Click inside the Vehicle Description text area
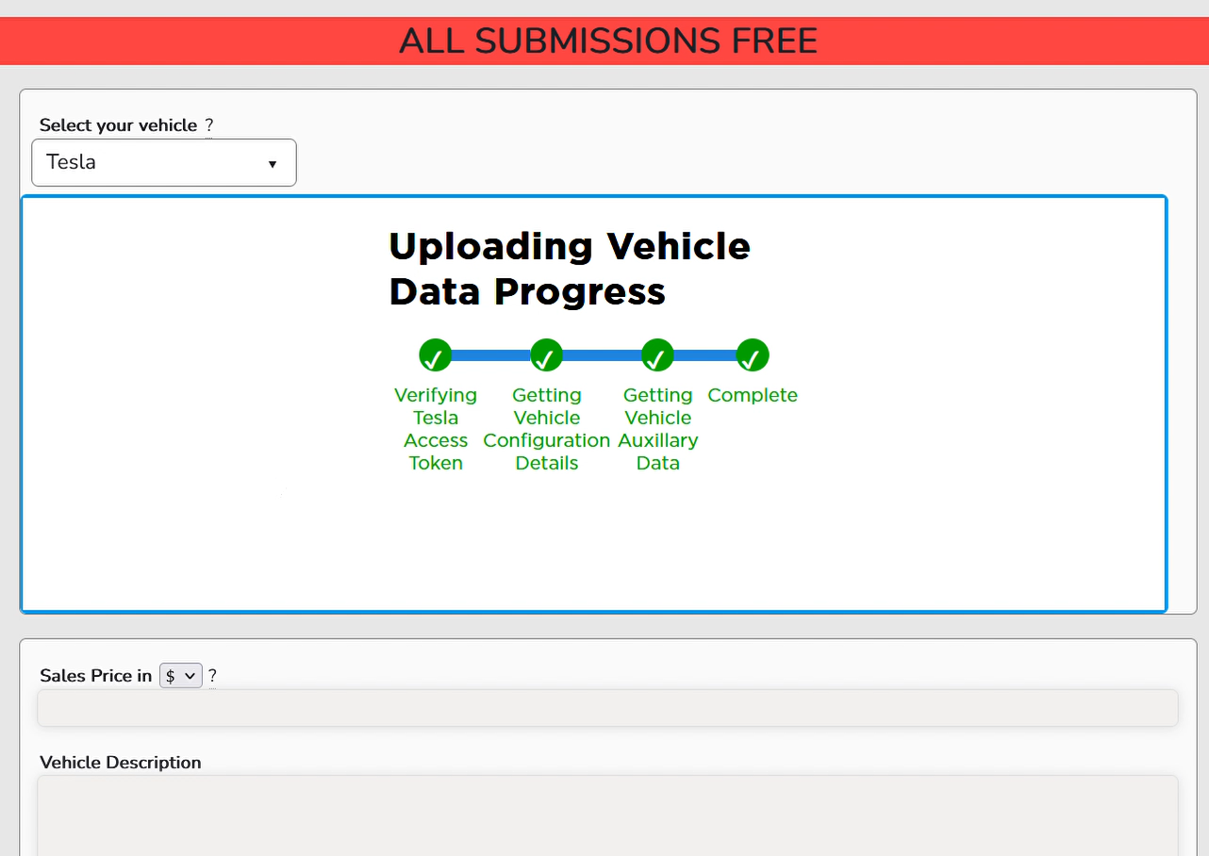 [607, 815]
